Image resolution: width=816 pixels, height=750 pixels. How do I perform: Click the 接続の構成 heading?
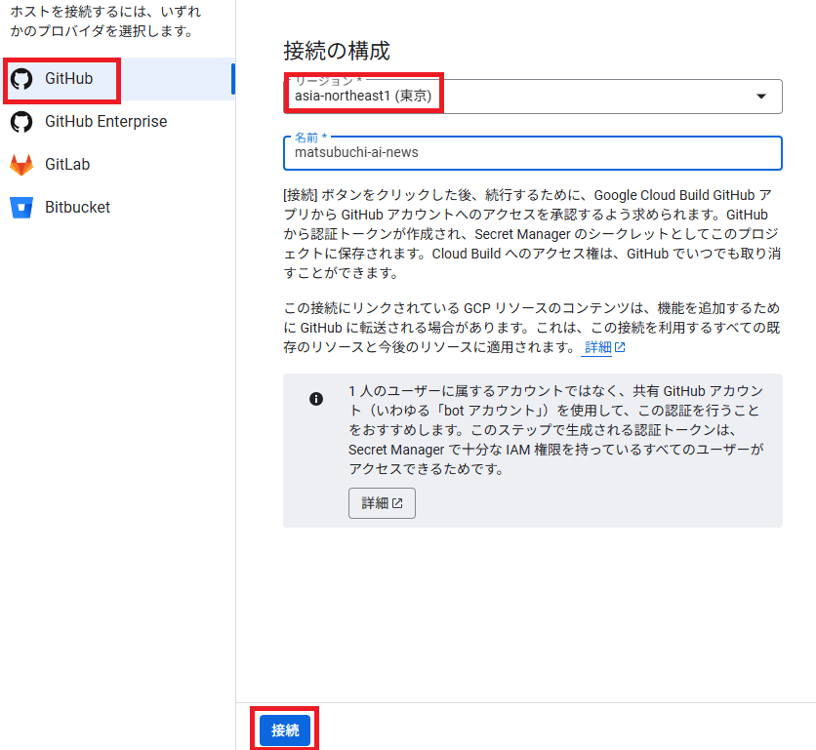pos(337,51)
